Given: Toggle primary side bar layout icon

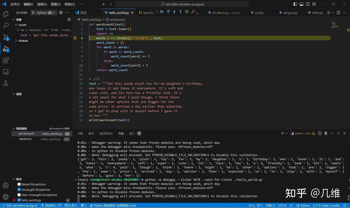Looking at the screenshot, I should 295,4.
